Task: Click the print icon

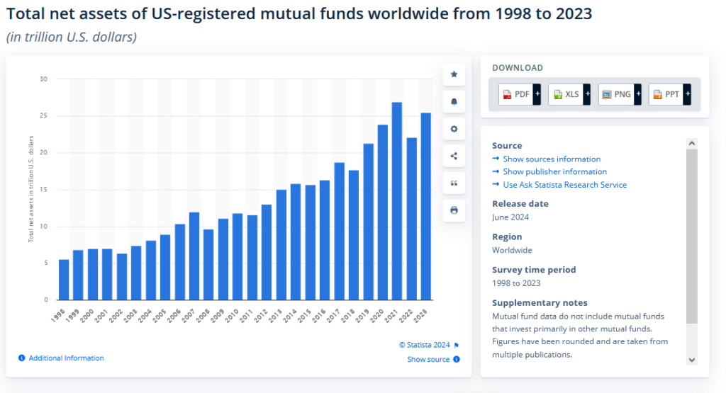Action: click(454, 210)
